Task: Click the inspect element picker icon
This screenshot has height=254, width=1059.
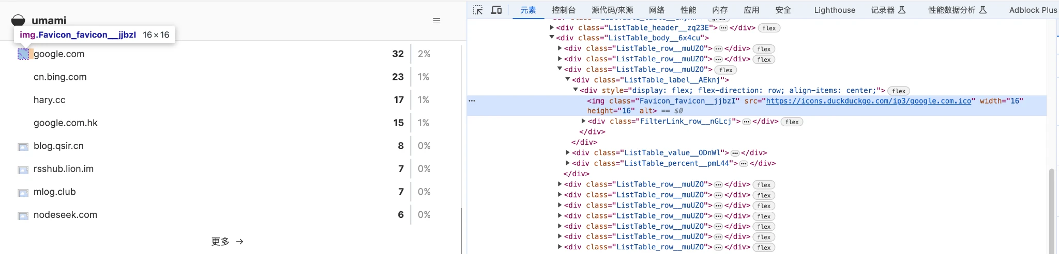Action: point(478,10)
